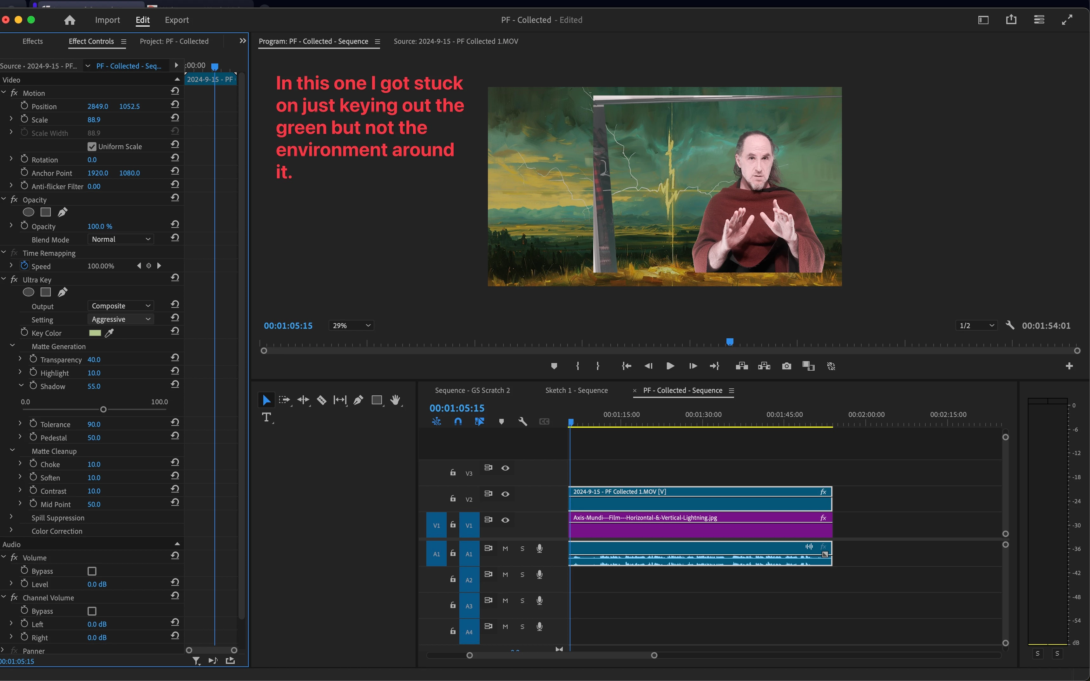Screen dimensions: 1090x681
Task: Switch to Export tab
Action: [176, 20]
